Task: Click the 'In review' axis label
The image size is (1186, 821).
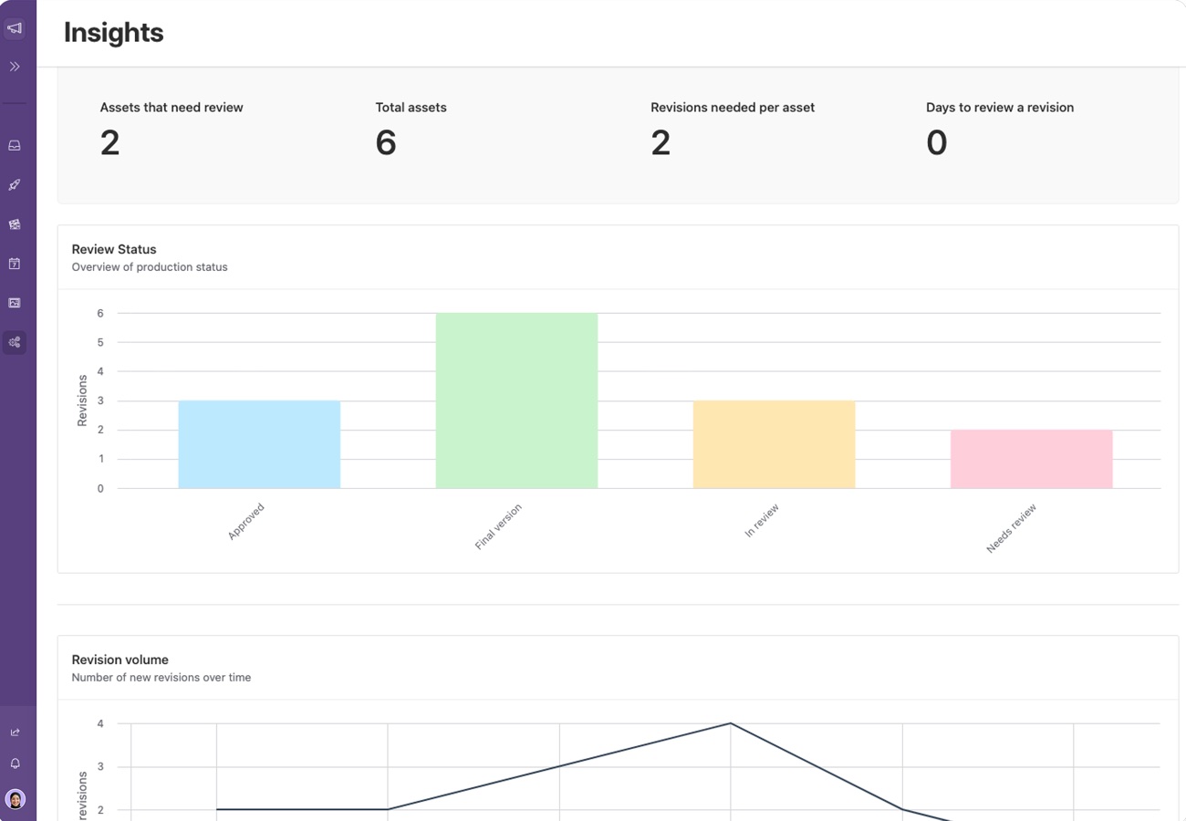Action: tap(762, 520)
